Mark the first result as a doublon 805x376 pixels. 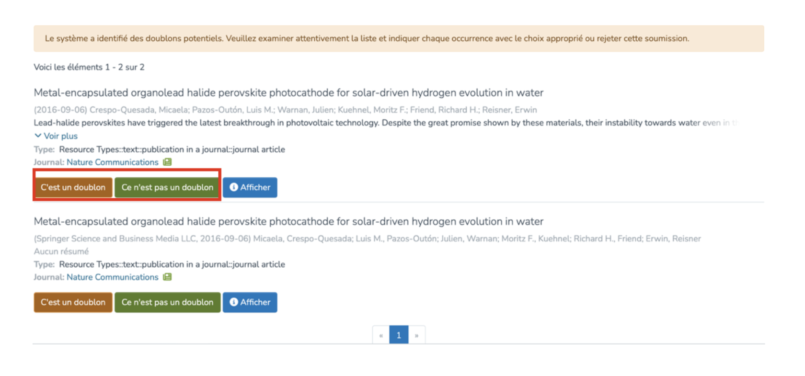(73, 187)
